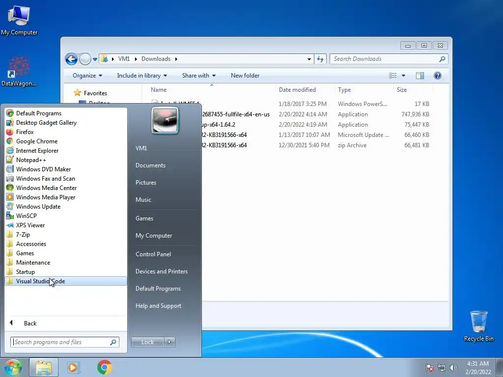Image resolution: width=503 pixels, height=377 pixels.
Task: Click the Downloads breadcrumb in address bar
Action: pyautogui.click(x=156, y=59)
